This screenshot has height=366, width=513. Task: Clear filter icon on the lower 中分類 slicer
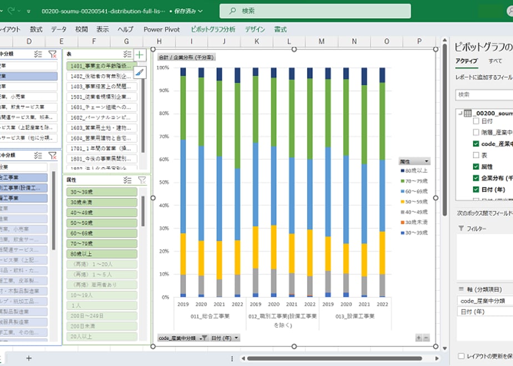52,155
